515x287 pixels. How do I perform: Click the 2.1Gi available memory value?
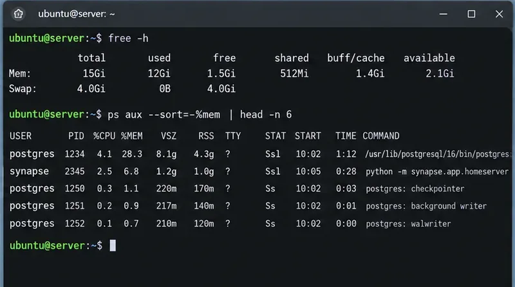(440, 73)
